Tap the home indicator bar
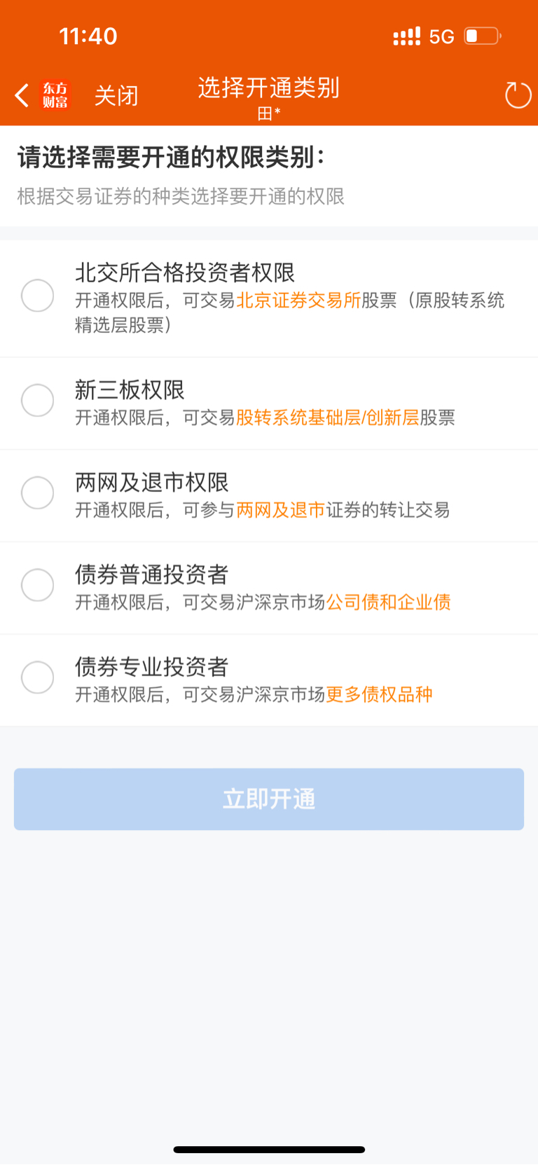 pyautogui.click(x=269, y=1150)
